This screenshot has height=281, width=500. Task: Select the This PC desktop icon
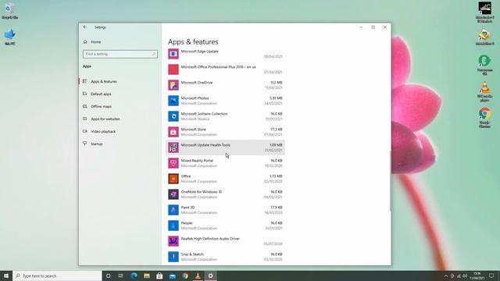click(9, 37)
